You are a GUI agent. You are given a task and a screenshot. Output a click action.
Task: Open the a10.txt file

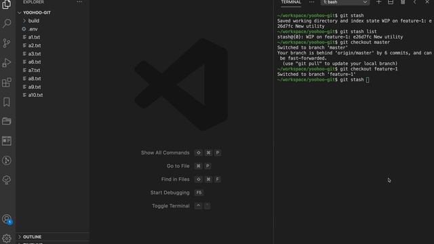pyautogui.click(x=35, y=95)
